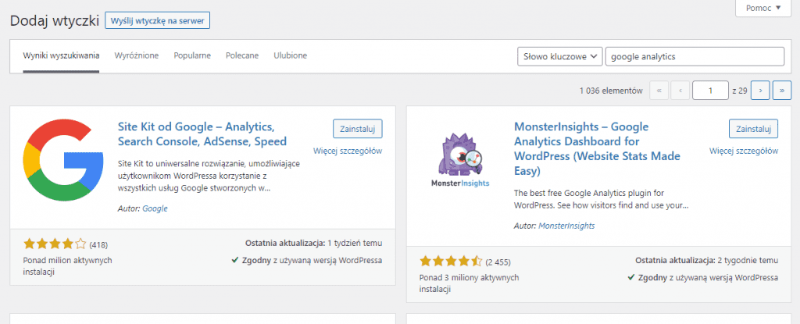
Task: Click the Dodaj wtyczki page heading
Action: [x=55, y=21]
